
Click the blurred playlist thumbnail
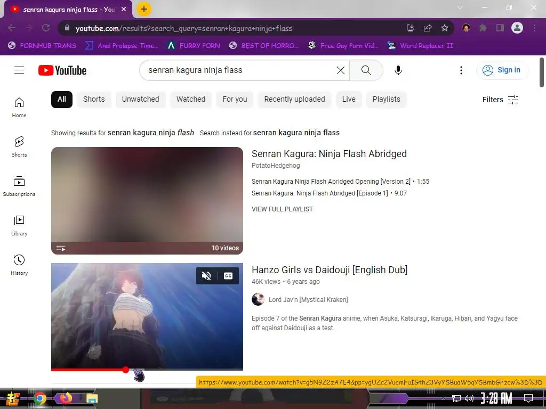(147, 201)
